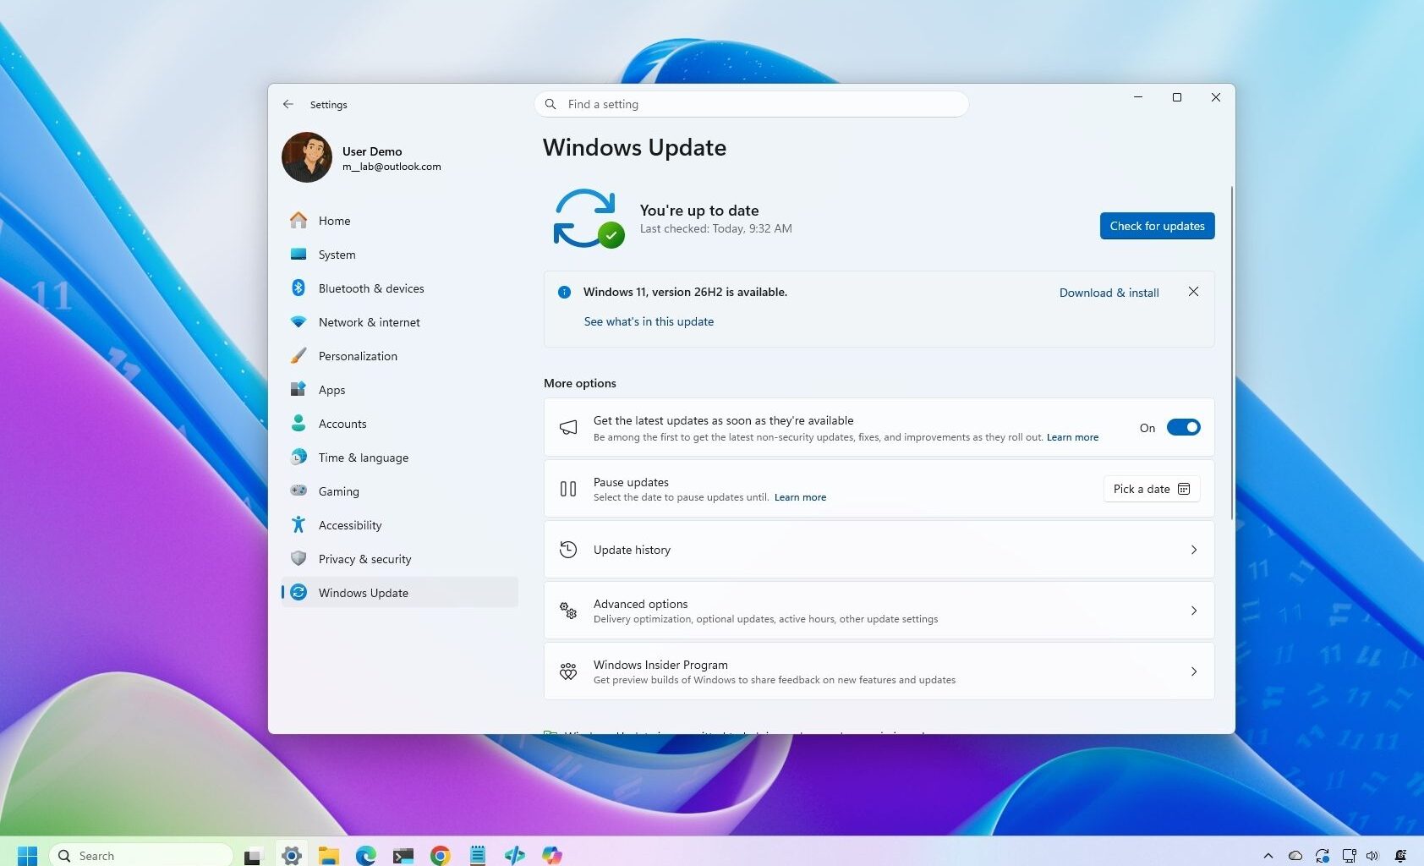Click the Accounts person icon

[x=298, y=423]
